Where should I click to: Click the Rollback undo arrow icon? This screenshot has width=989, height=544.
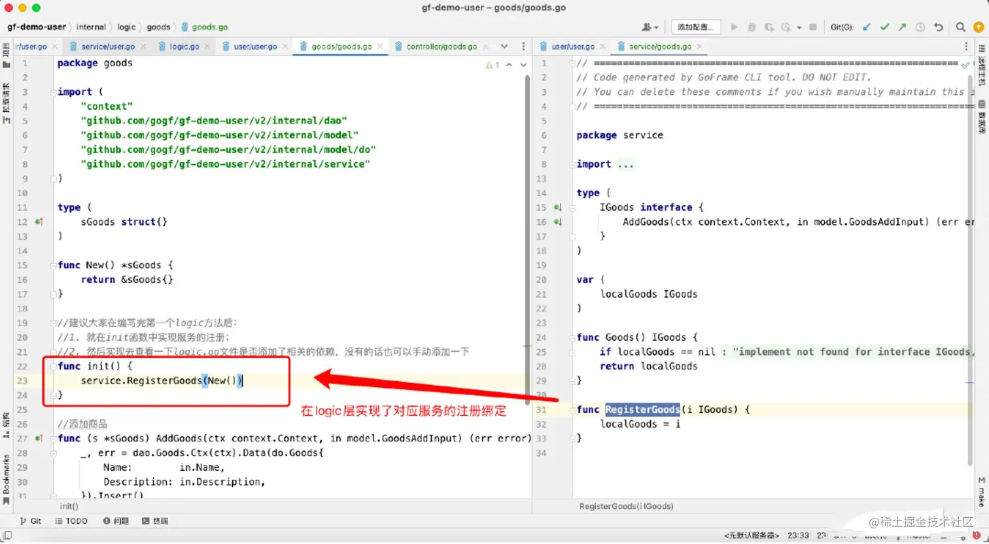pos(939,27)
